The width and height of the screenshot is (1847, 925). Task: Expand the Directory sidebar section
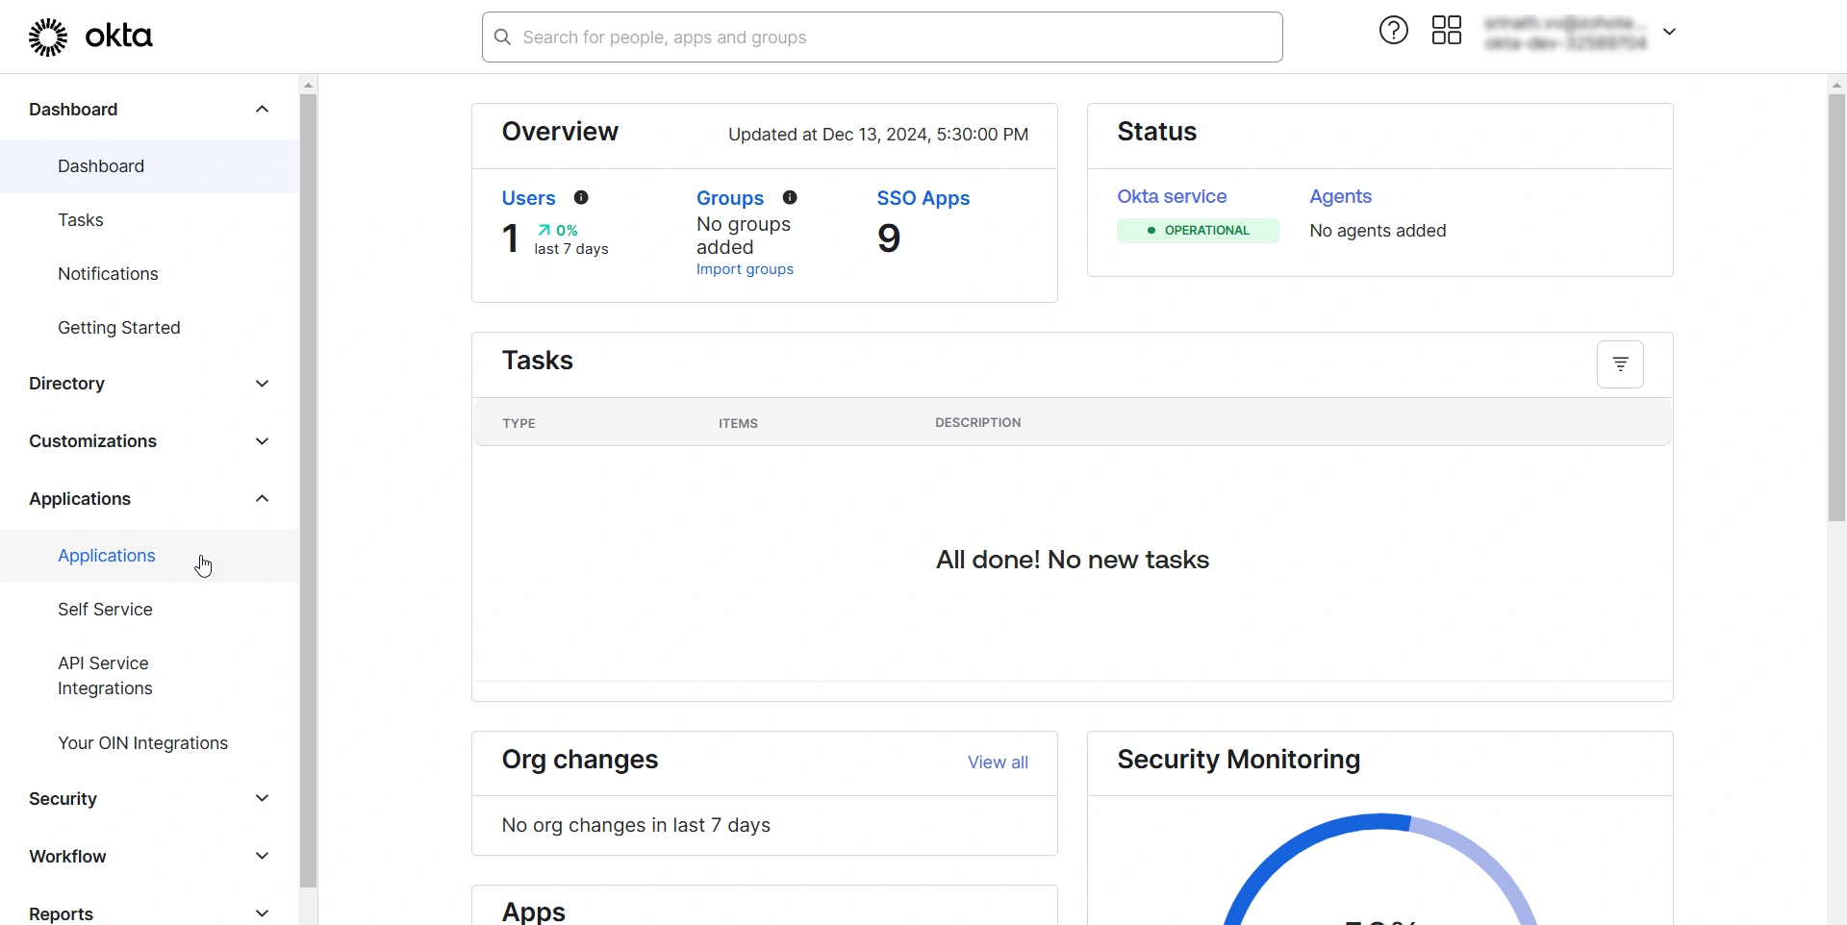point(261,383)
